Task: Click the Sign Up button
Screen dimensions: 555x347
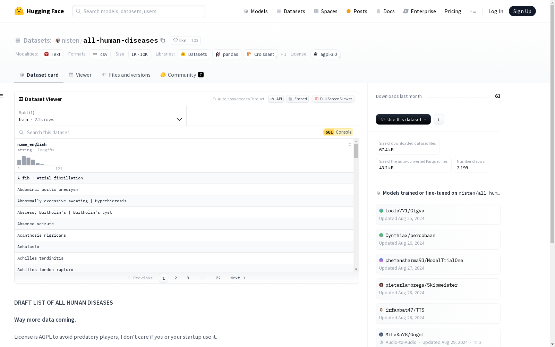Action: 522,11
